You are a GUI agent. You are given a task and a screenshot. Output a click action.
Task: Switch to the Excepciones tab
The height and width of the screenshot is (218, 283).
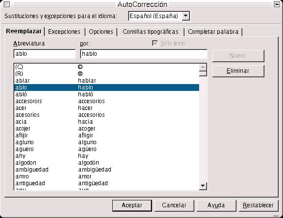[64, 32]
